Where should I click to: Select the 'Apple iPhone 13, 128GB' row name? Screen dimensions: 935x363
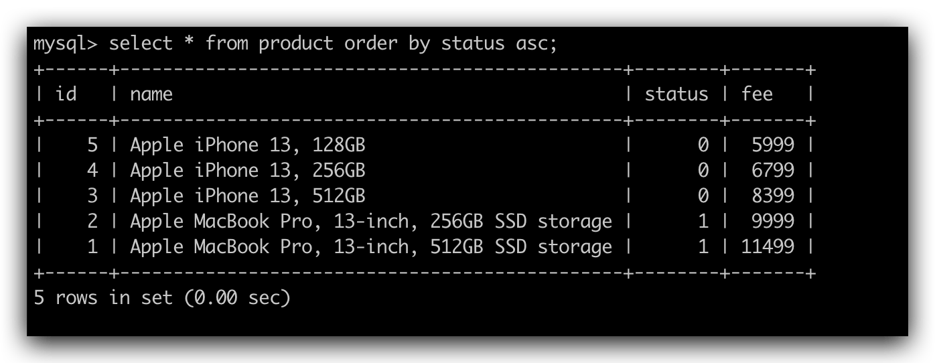pos(248,145)
